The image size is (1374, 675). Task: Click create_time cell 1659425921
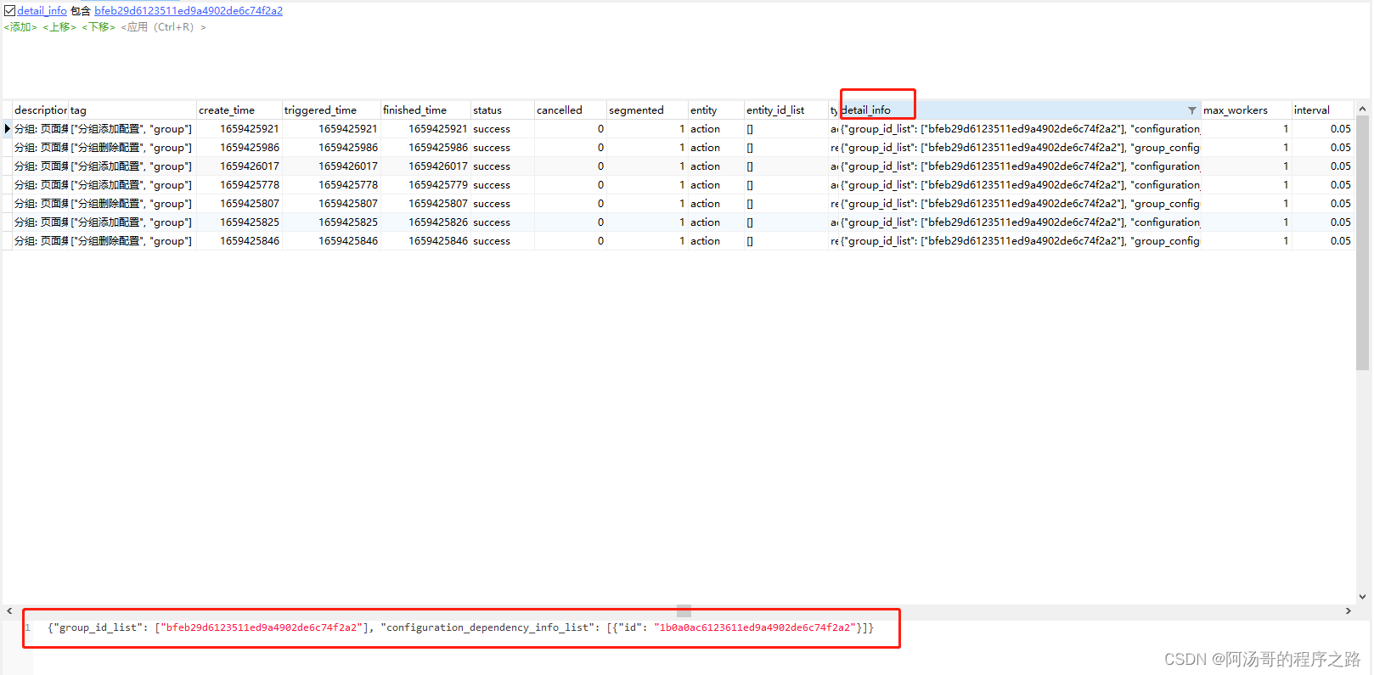click(x=239, y=129)
